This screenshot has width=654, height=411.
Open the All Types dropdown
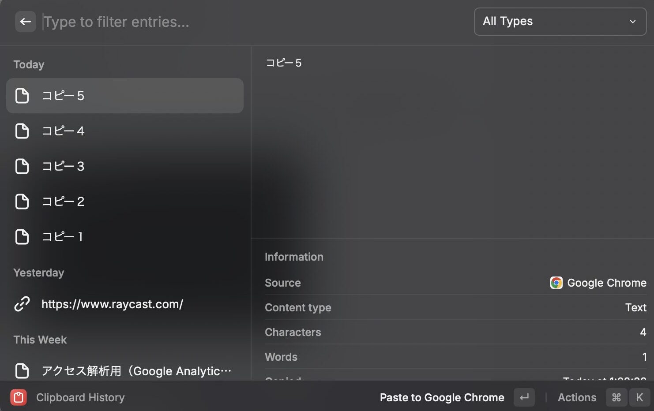coord(560,22)
